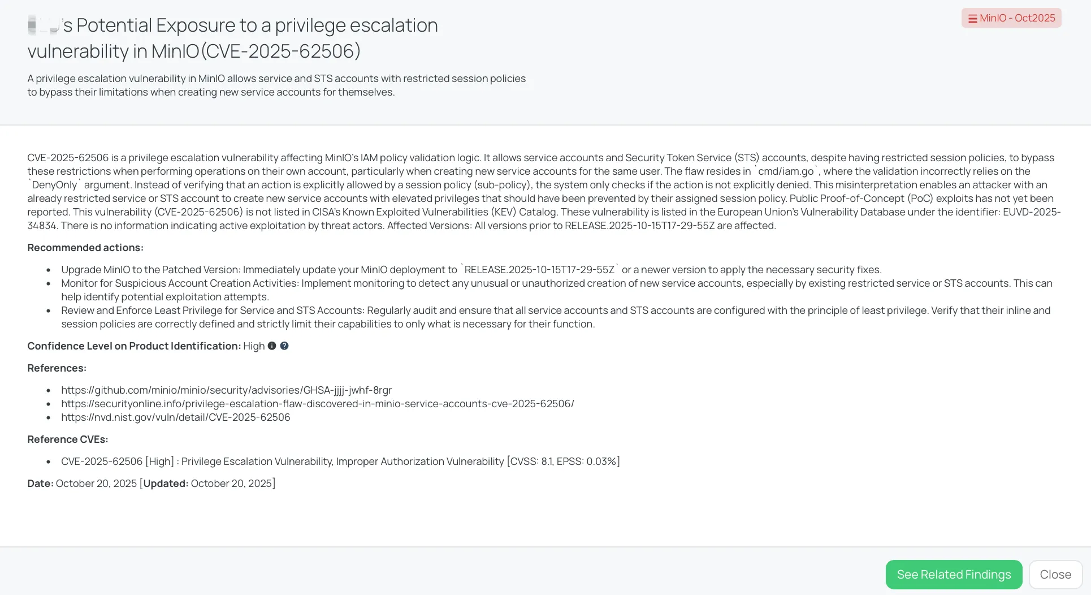Click the Reference CVEs heading

click(x=67, y=439)
